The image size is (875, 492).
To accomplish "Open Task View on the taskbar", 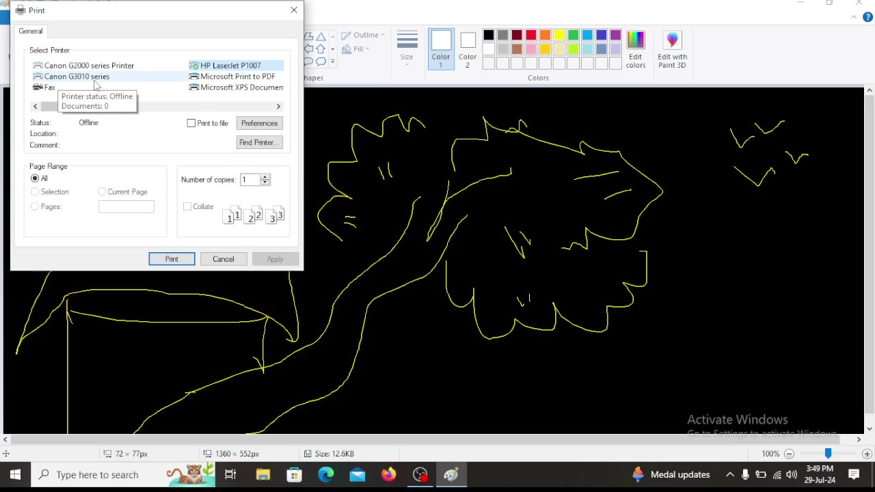I will pos(230,474).
